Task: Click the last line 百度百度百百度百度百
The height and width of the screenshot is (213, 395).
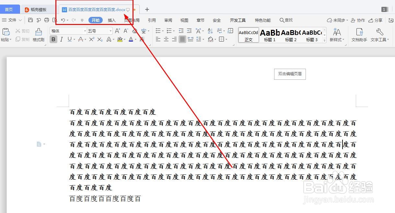Action: (105, 199)
